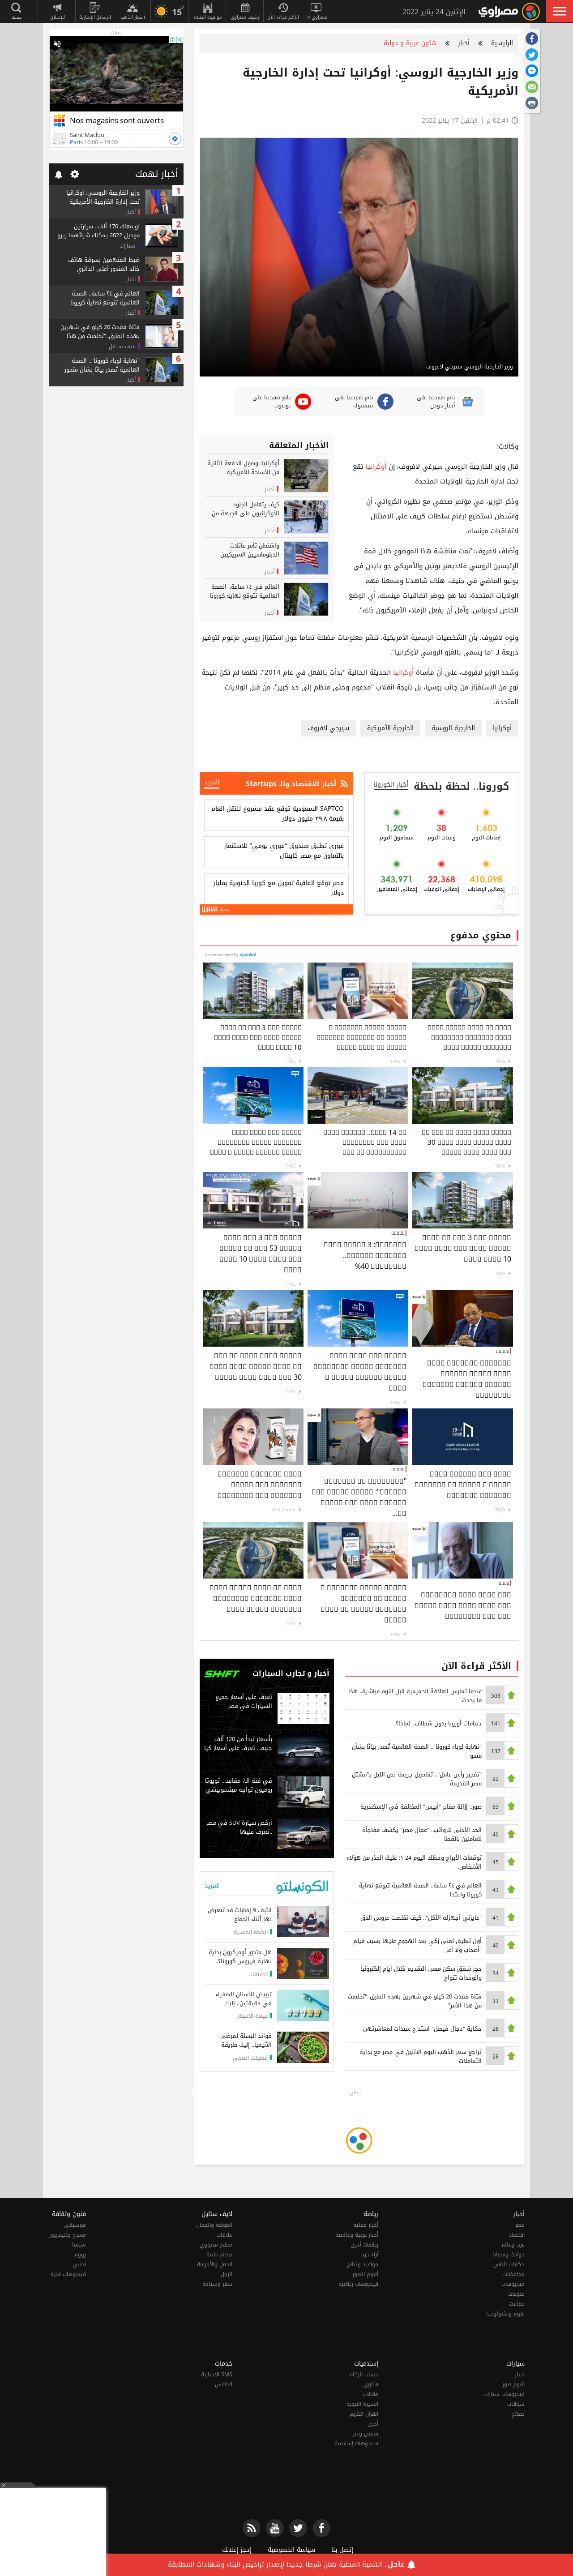The height and width of the screenshot is (2576, 573).
Task: Open the footer RSS feed icon
Action: click(251, 2528)
